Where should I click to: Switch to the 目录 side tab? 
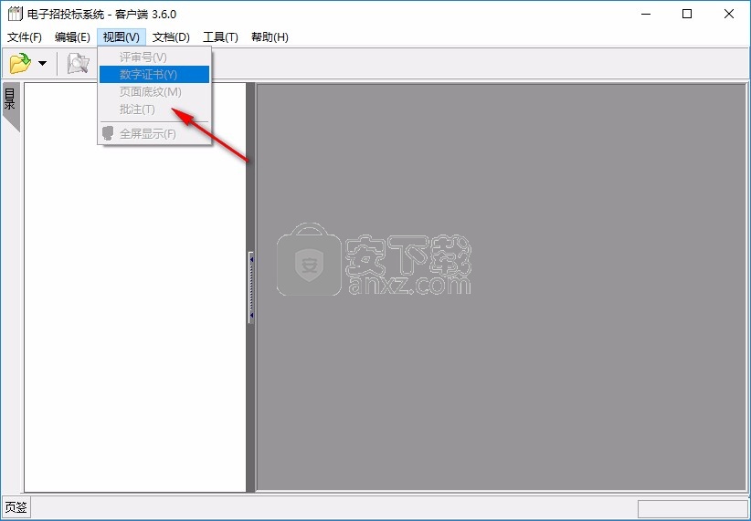coord(10,100)
